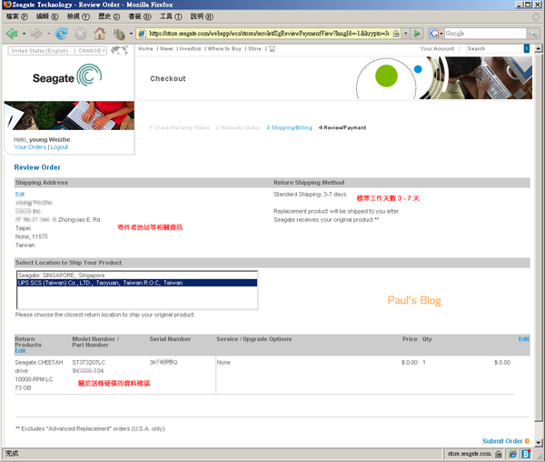Click the status bar padlock icon
545x462 pixels.
pyautogui.click(x=499, y=454)
